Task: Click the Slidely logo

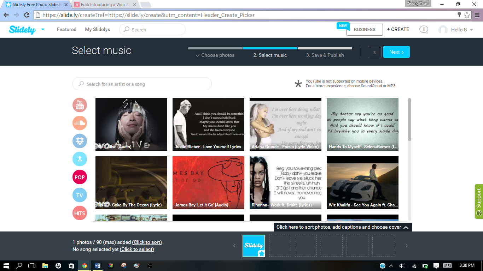Action: [22, 30]
